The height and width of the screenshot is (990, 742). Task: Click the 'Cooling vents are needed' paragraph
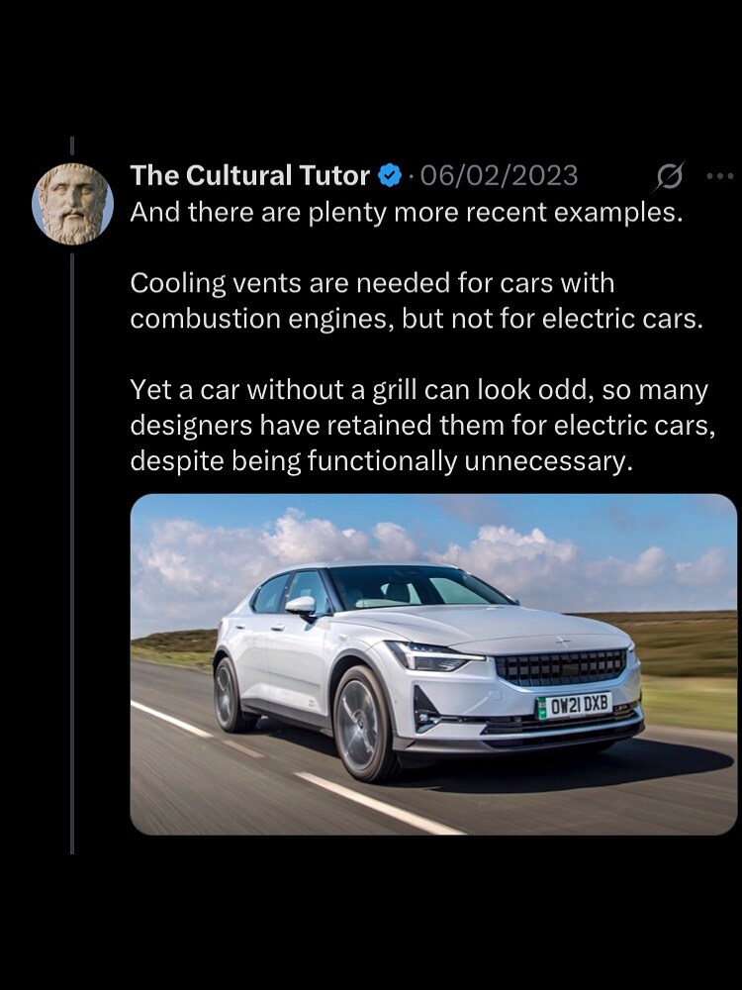point(417,301)
